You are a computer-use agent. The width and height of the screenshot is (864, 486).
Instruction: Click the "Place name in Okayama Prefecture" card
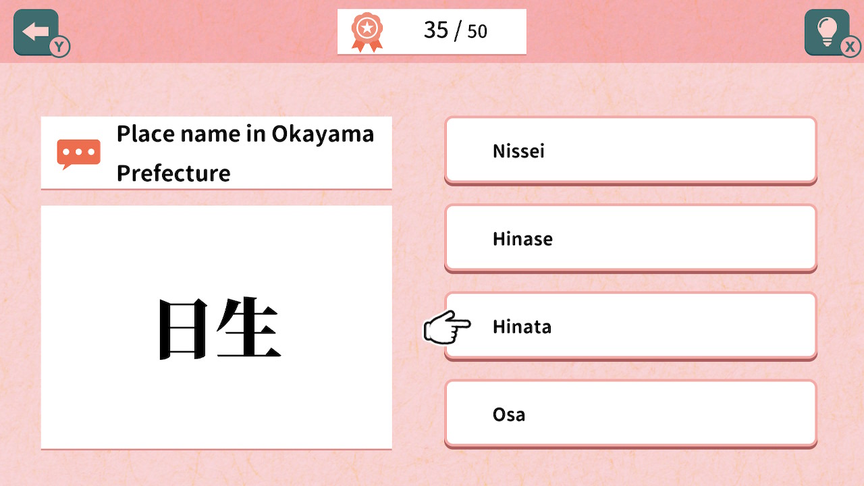pyautogui.click(x=216, y=152)
